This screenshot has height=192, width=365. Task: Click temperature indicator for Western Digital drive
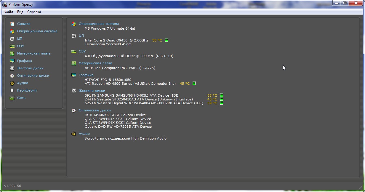221,103
